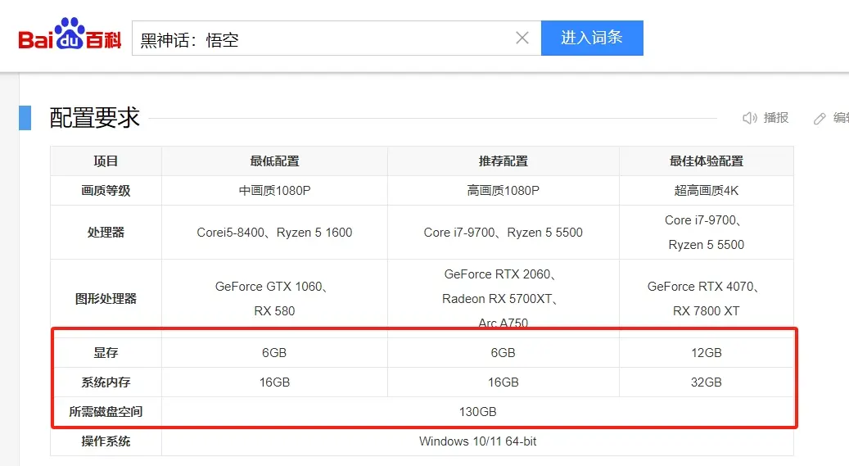Select the 处理器 row label
The width and height of the screenshot is (849, 466).
[106, 233]
